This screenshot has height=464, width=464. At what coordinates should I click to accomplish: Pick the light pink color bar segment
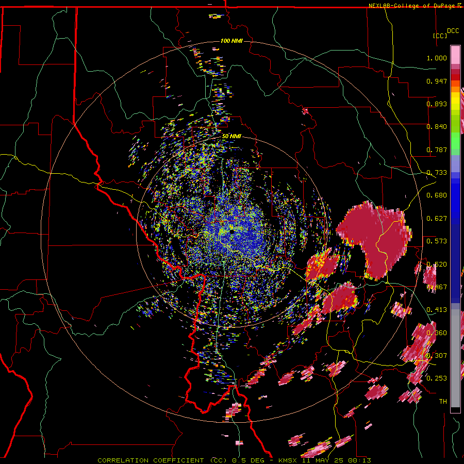pyautogui.click(x=455, y=55)
